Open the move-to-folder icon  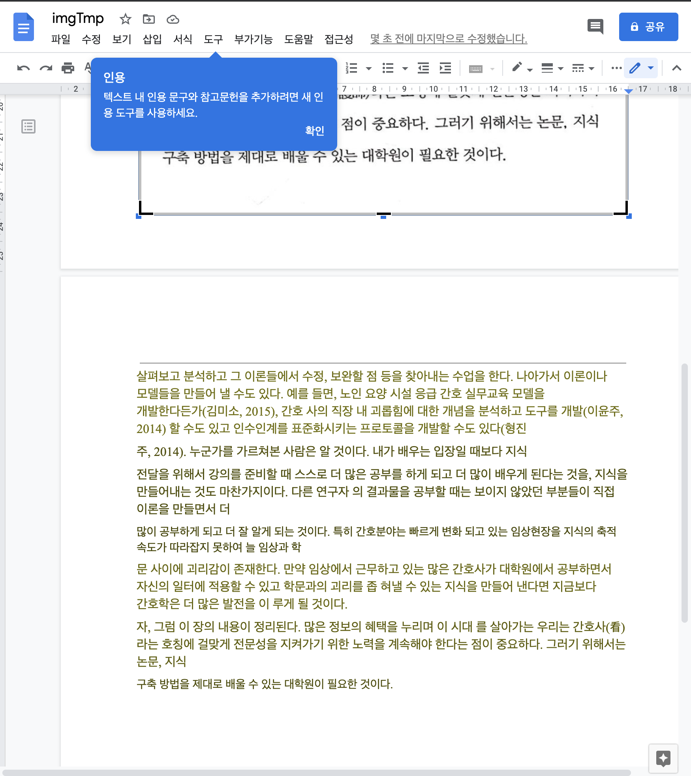point(149,19)
